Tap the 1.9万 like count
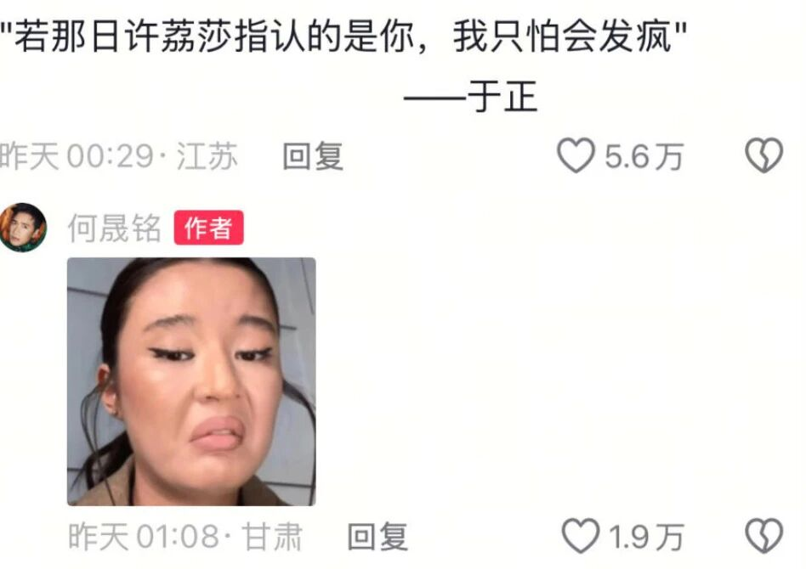This screenshot has height=569, width=806. point(647,538)
